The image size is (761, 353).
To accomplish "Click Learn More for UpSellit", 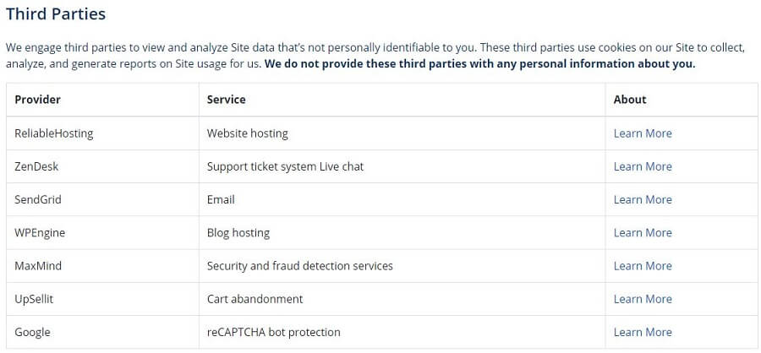I will 643,299.
